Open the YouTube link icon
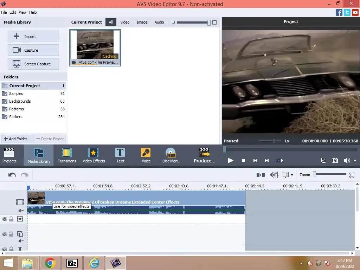The image size is (360, 270). pyautogui.click(x=355, y=12)
